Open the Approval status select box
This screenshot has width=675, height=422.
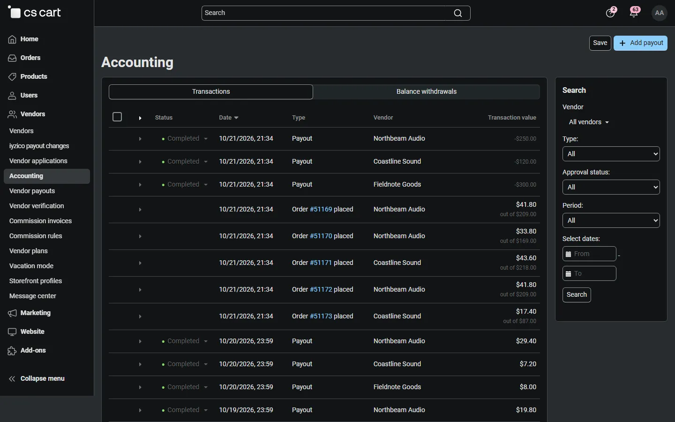tap(611, 187)
